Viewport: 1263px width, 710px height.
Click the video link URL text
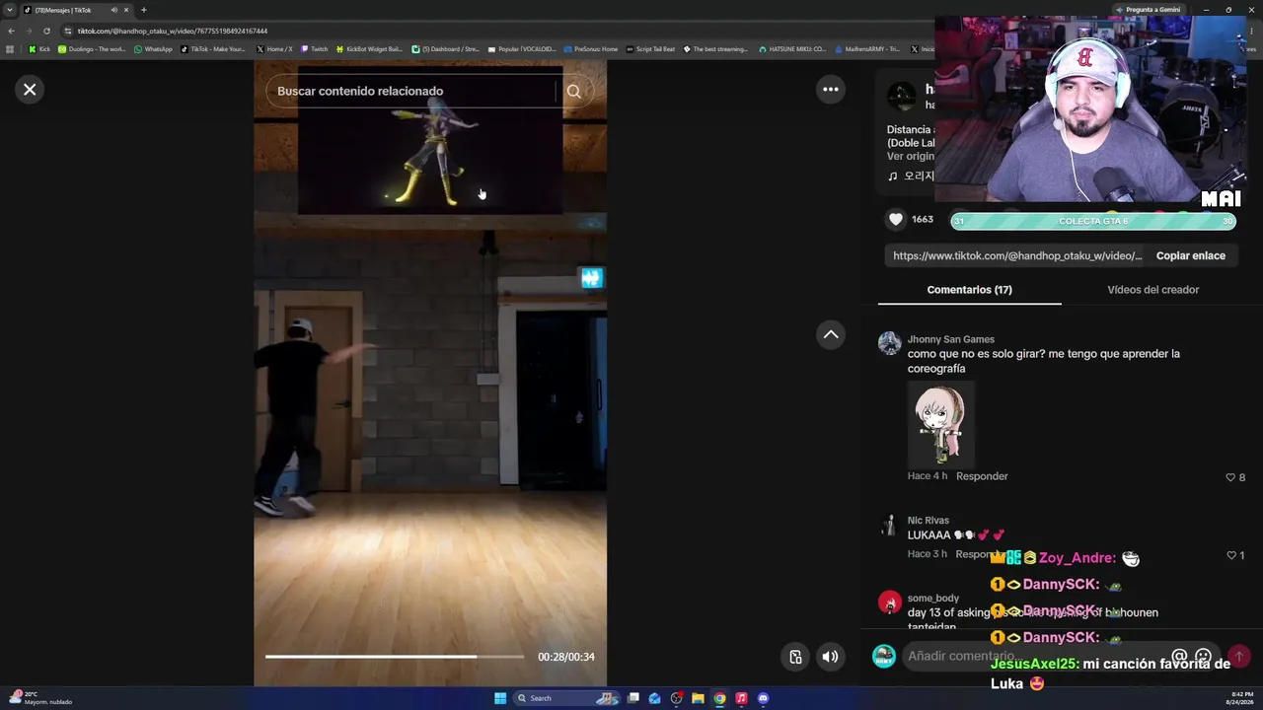(1017, 255)
